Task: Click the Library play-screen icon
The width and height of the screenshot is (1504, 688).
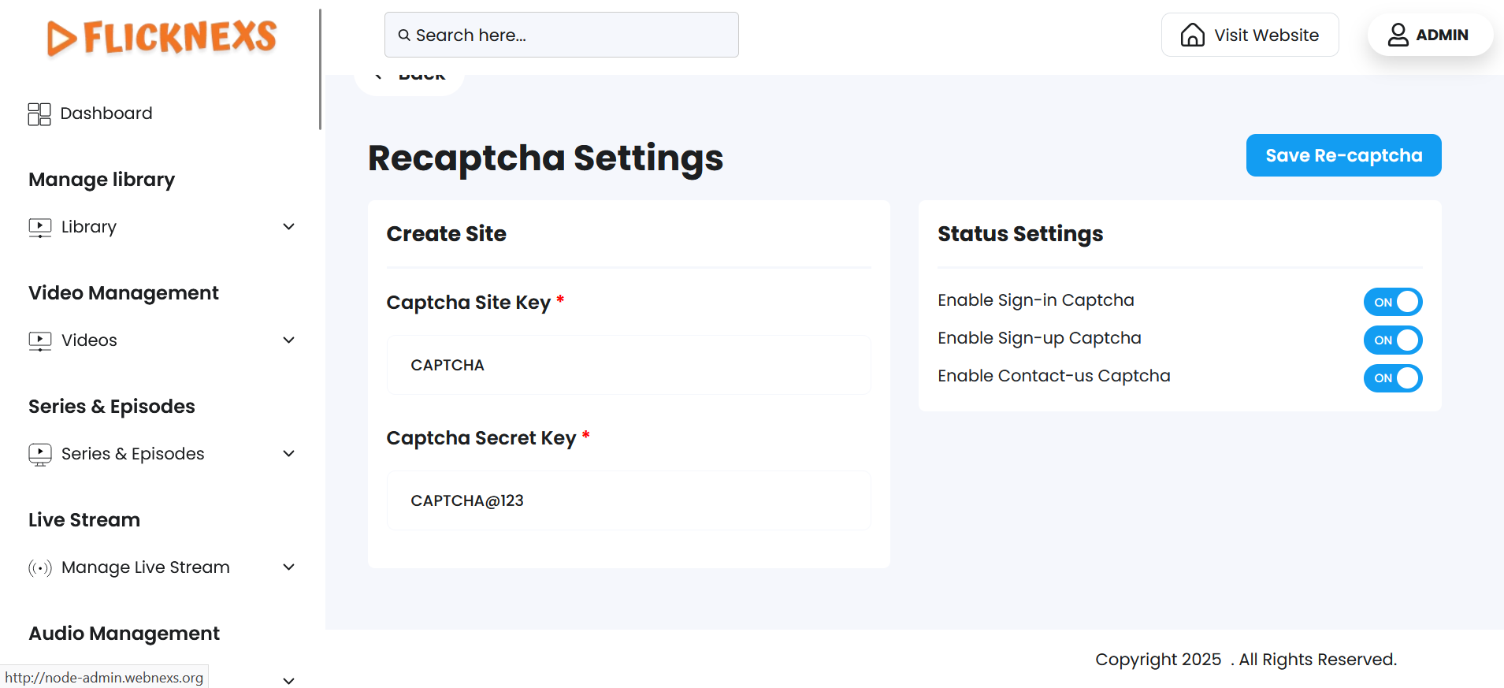Action: tap(40, 228)
